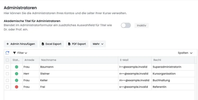Open the Spalten column chooser
Screen dimensions: 198x100
(185, 53)
